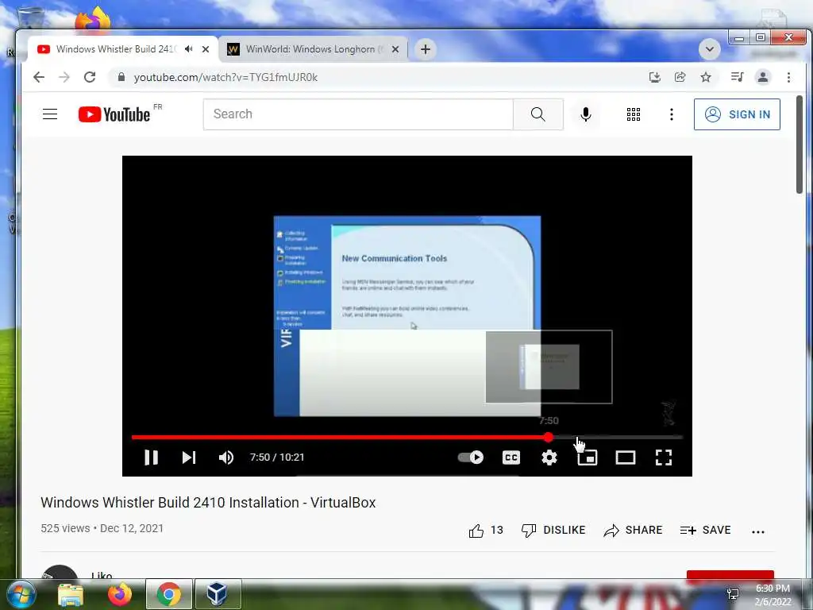Image resolution: width=813 pixels, height=610 pixels.
Task: Click the SIGN IN button
Action: pyautogui.click(x=737, y=114)
